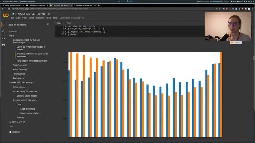Open the Chrome profile avatar
Viewport: 255px width, 143px height.
pyautogui.click(x=249, y=9)
